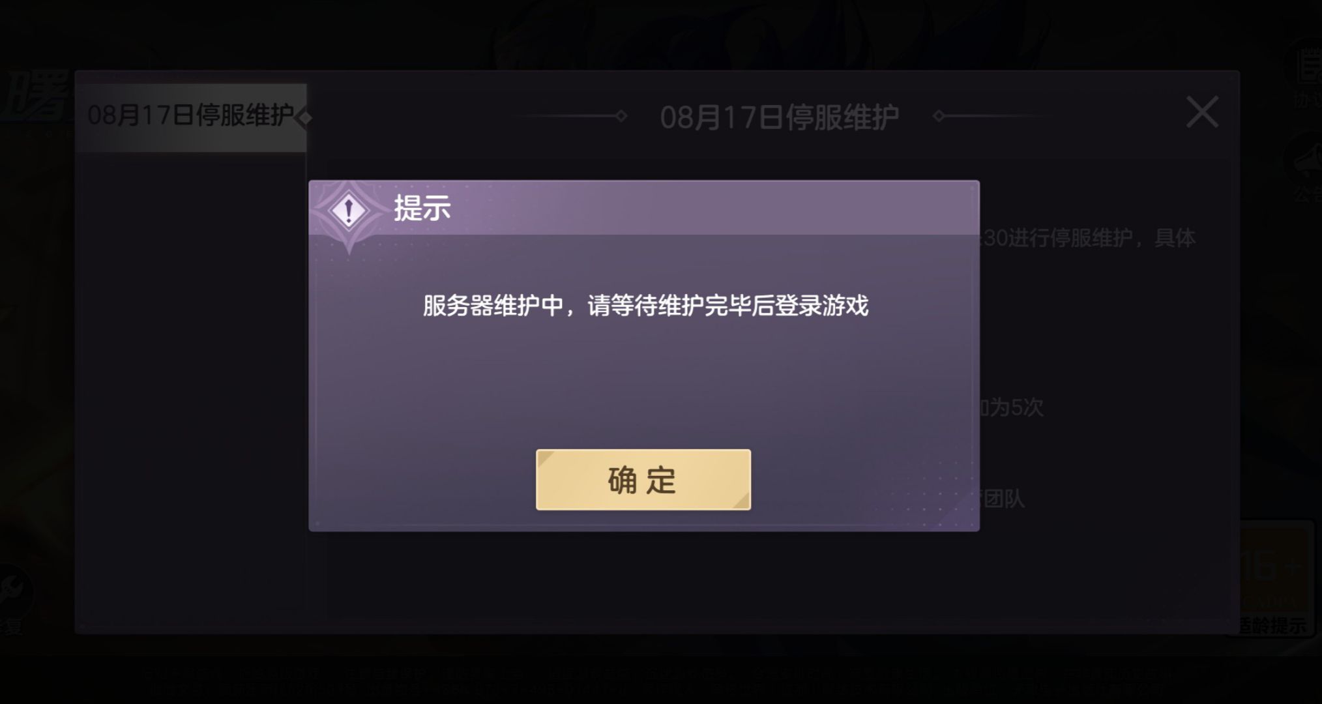This screenshot has width=1322, height=704.
Task: Click the diamond ornament right of center heading
Action: (x=939, y=116)
